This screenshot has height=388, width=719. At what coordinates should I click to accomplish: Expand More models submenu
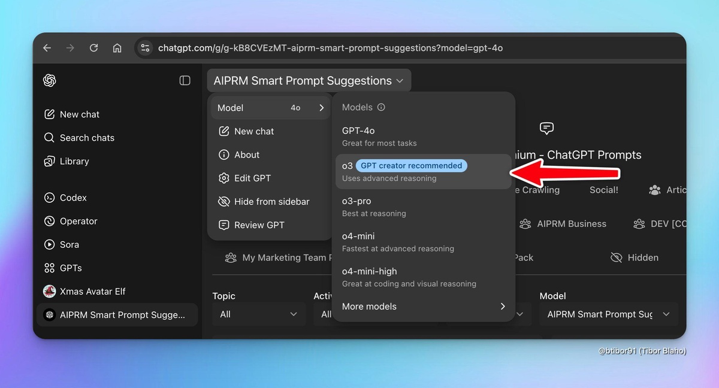423,306
